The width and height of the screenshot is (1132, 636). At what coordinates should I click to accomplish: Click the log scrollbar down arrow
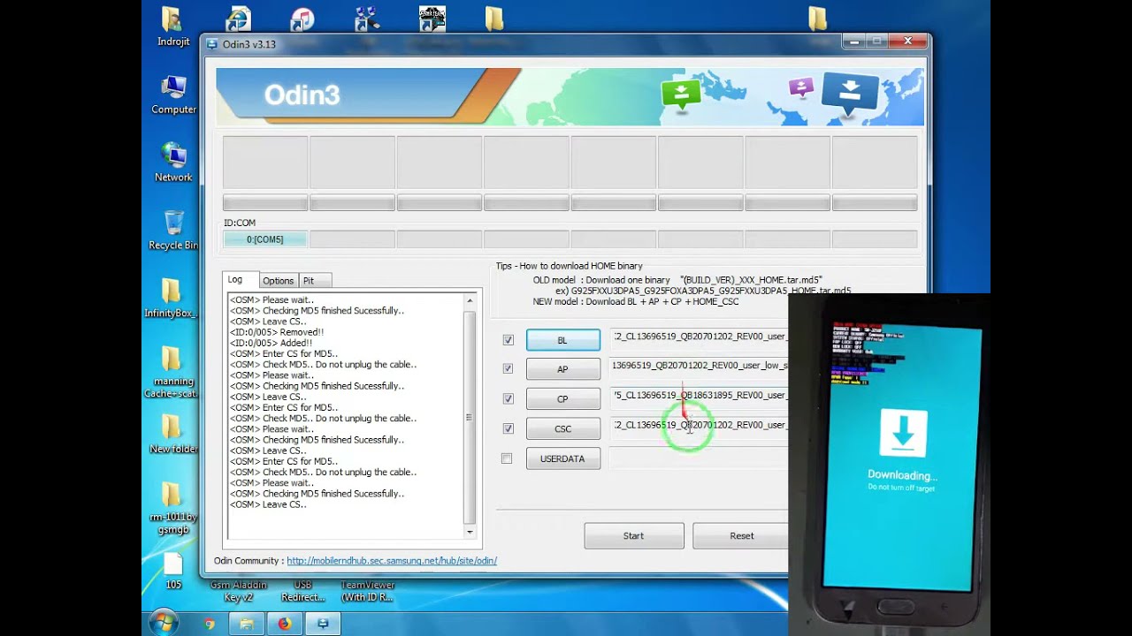470,532
